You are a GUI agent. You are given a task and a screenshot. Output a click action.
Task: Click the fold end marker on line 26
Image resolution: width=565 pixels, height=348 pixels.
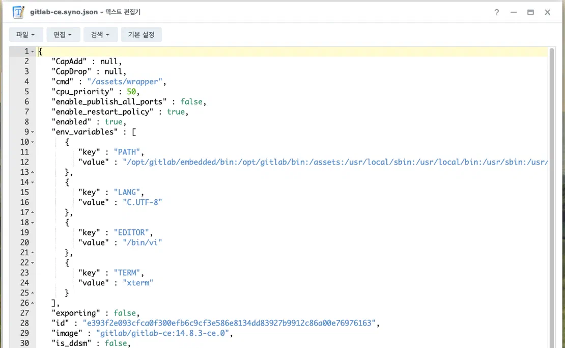coord(33,303)
